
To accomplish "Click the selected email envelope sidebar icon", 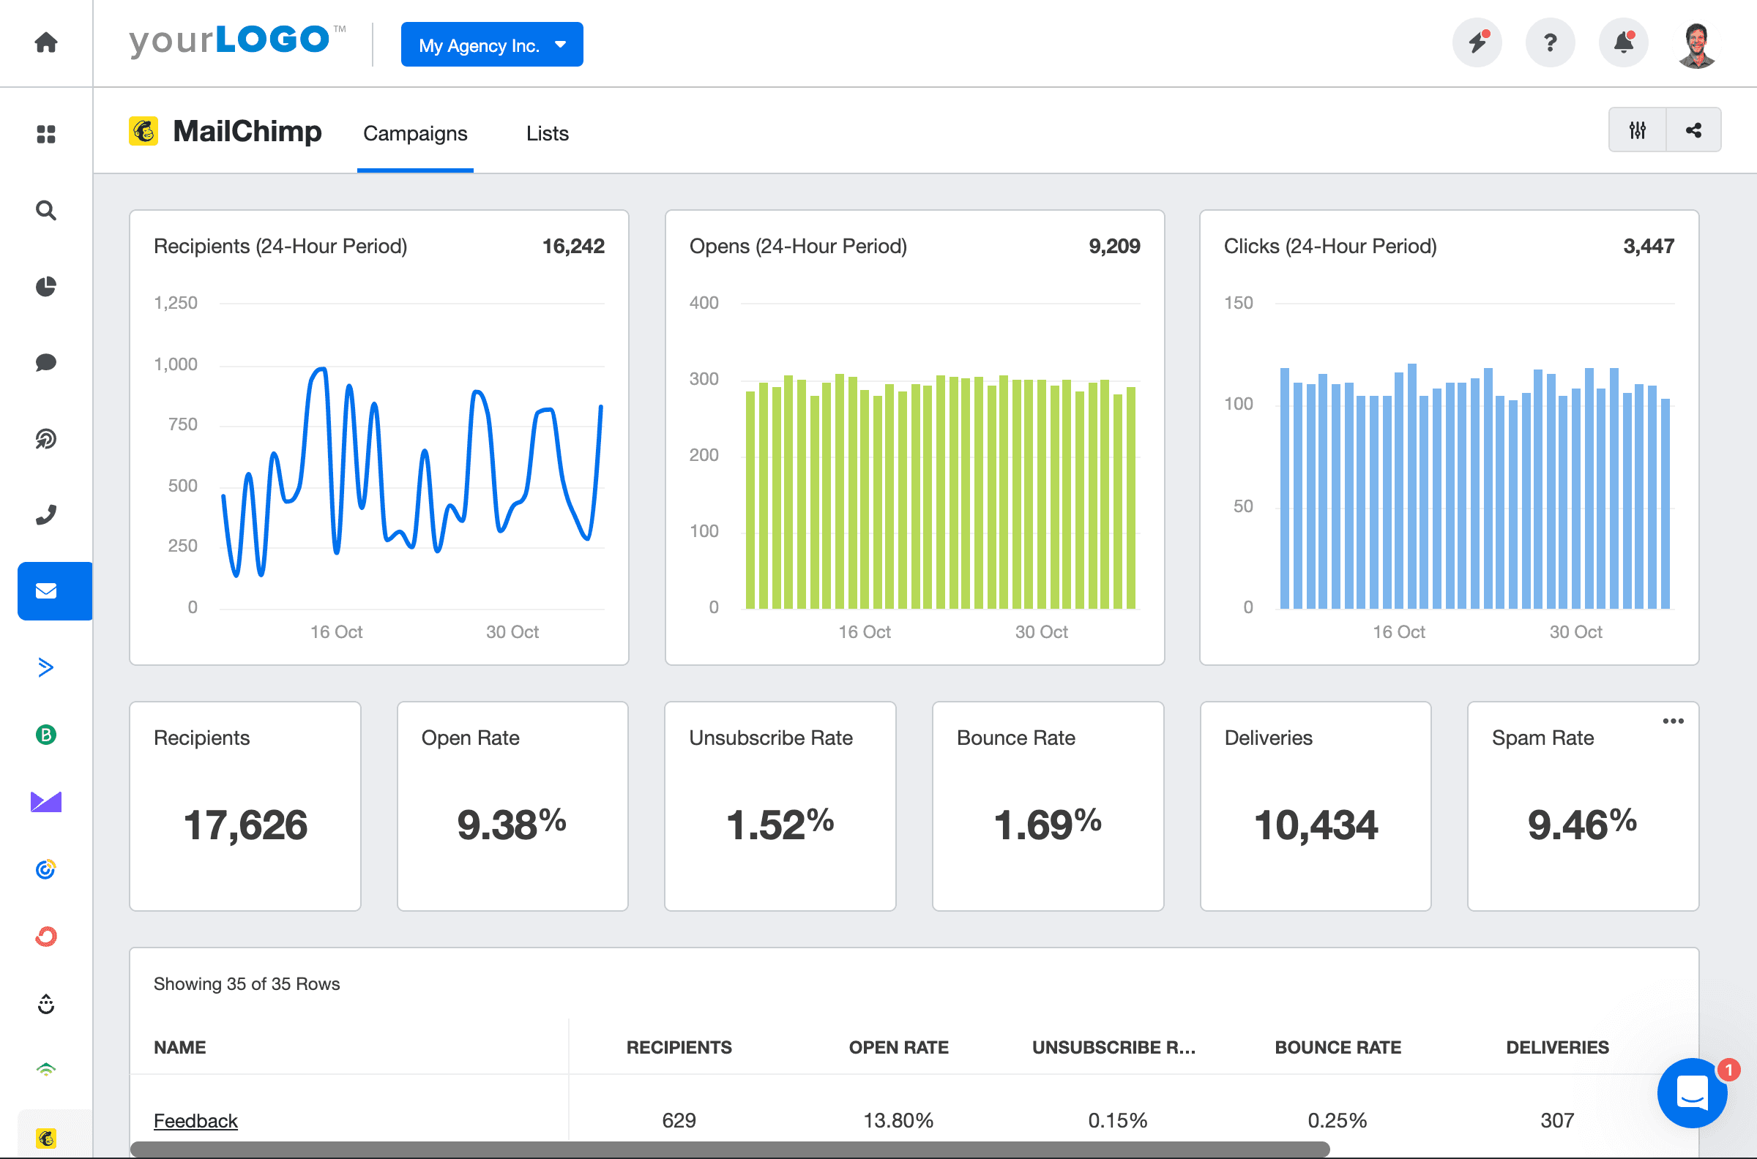I will pyautogui.click(x=46, y=590).
